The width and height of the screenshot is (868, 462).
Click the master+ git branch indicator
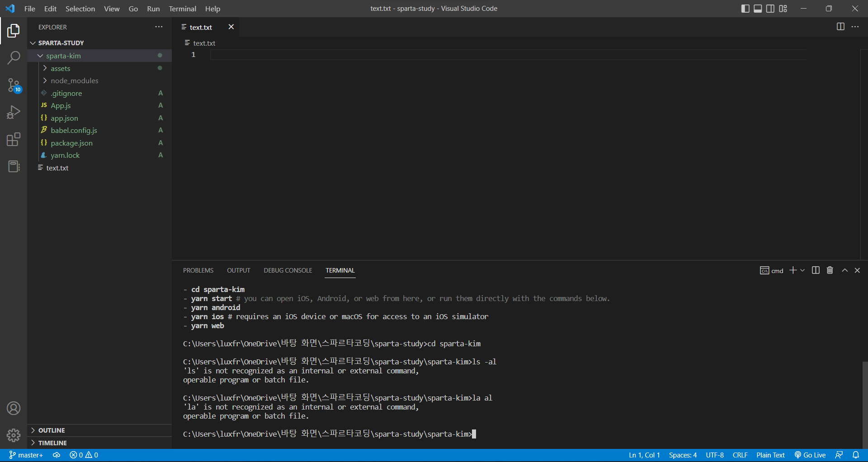26,455
